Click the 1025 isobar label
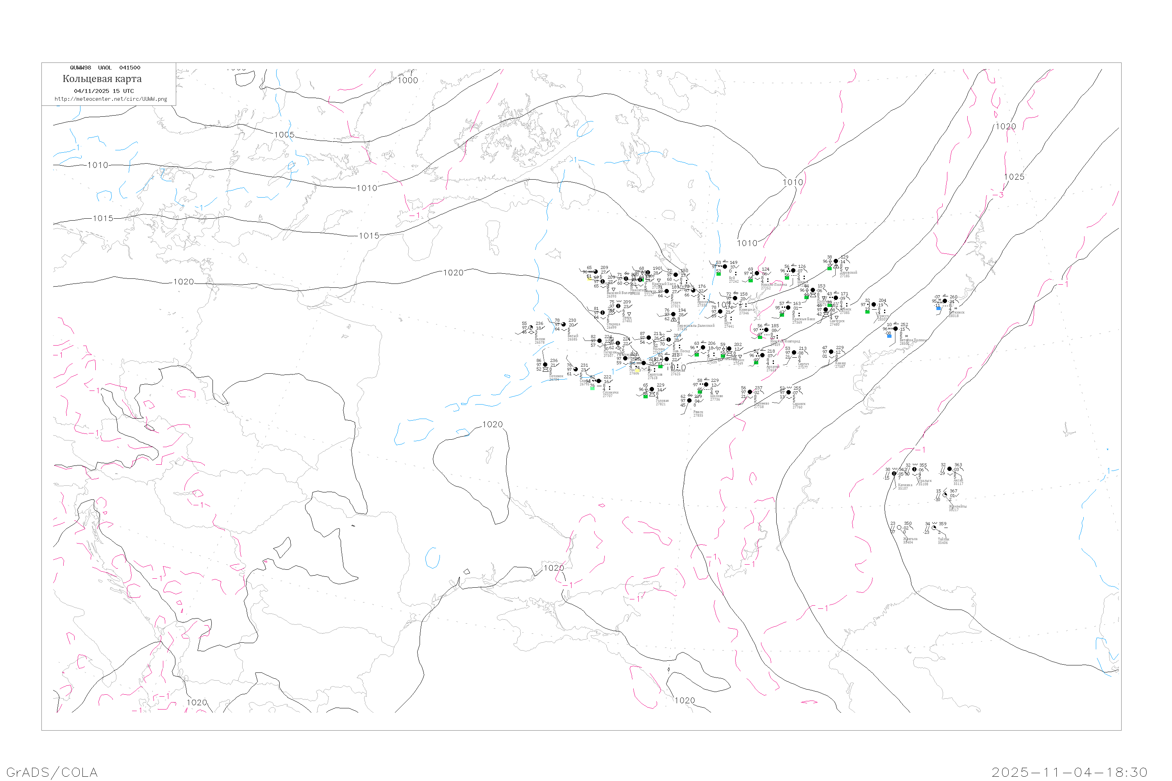 pos(1014,177)
